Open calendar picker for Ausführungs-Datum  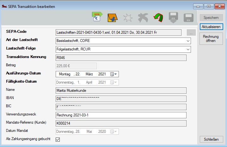(x=113, y=74)
